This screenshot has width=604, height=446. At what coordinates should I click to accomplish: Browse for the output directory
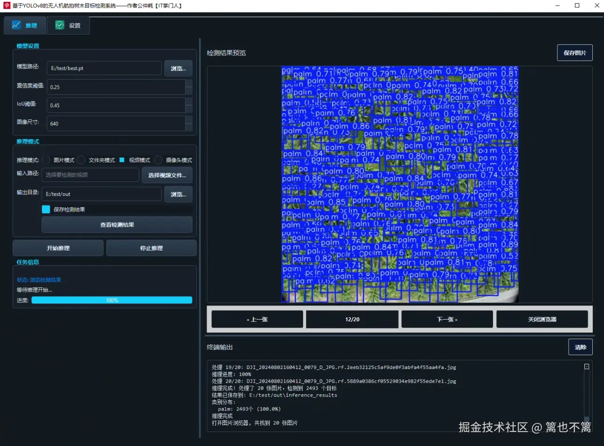178,195
